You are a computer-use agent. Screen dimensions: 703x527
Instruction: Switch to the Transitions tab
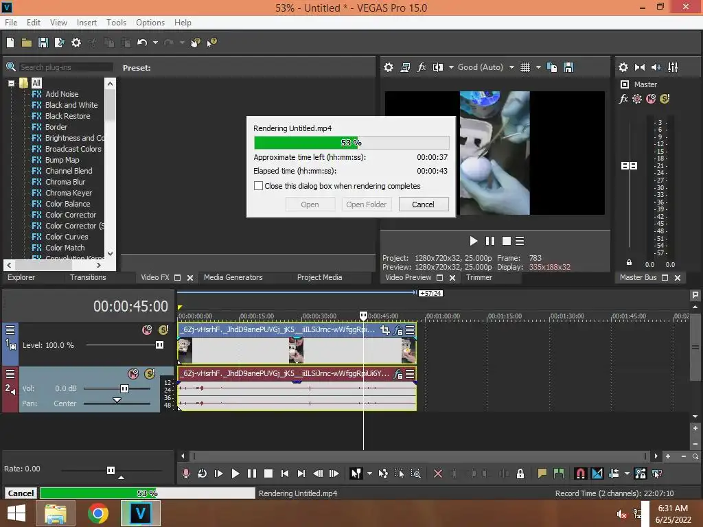(x=88, y=277)
